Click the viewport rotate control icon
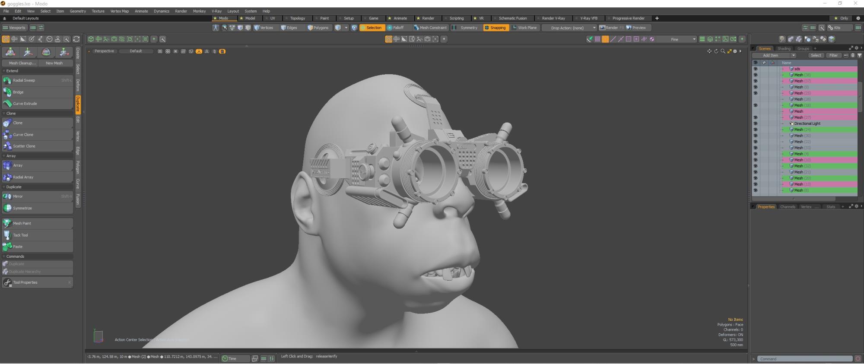The height and width of the screenshot is (364, 864). point(716,51)
